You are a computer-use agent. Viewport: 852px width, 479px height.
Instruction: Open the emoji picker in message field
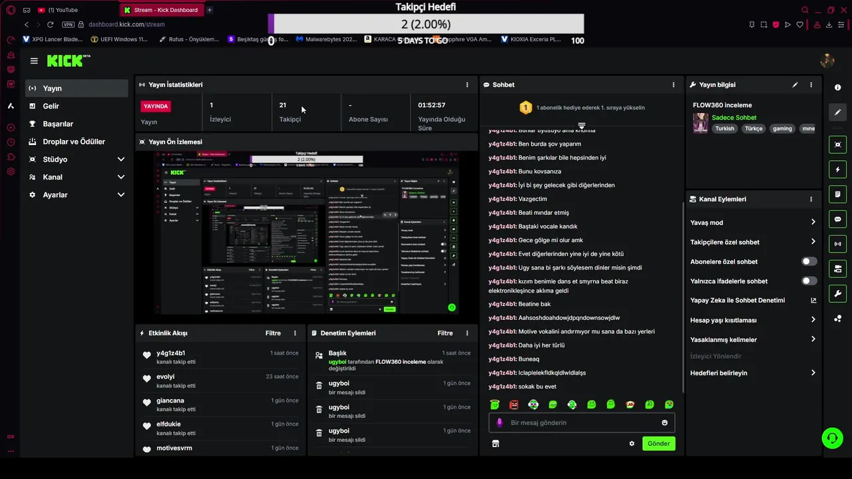click(664, 422)
